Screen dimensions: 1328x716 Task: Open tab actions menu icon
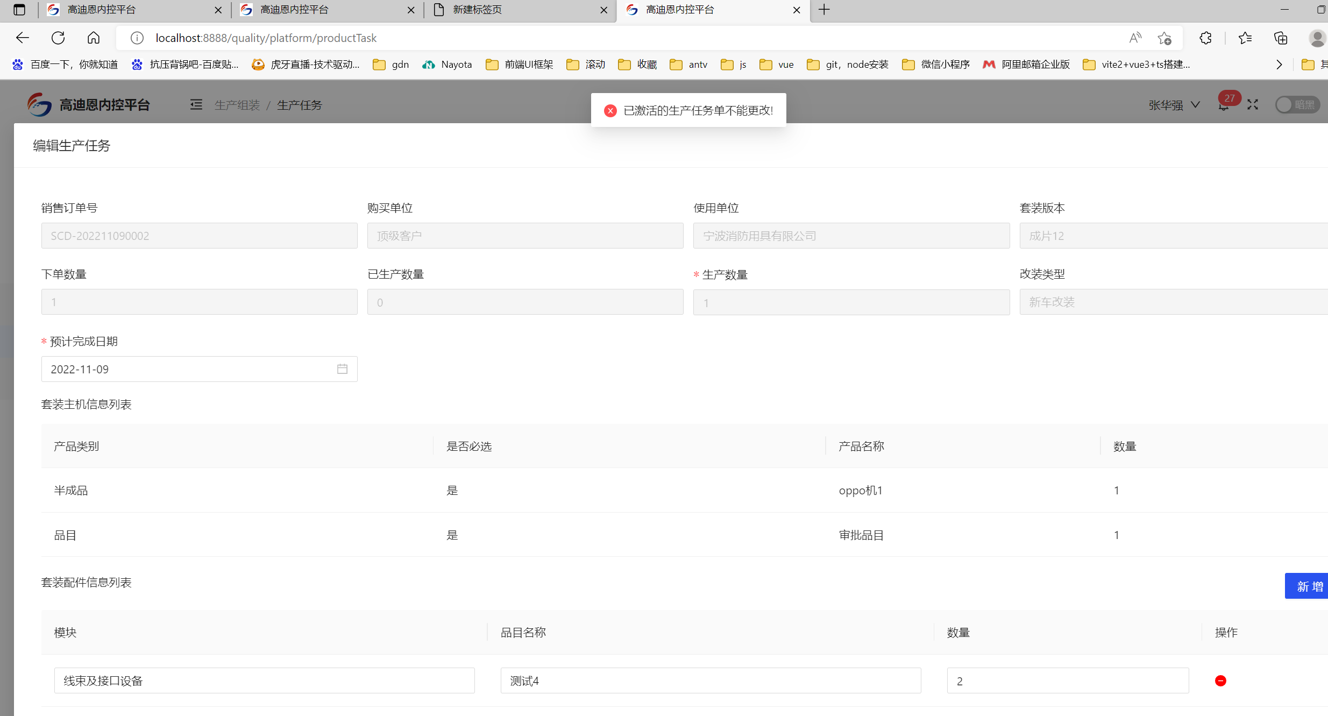(19, 10)
